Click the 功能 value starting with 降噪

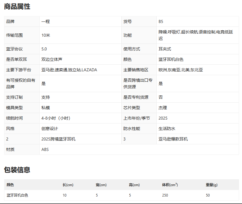196,35
